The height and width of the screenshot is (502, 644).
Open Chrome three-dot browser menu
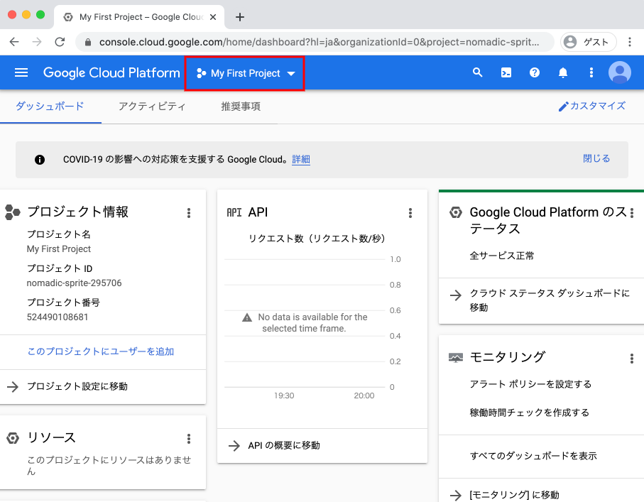point(630,42)
